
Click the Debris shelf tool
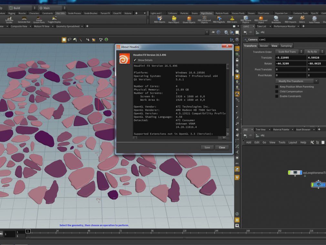pos(302,19)
